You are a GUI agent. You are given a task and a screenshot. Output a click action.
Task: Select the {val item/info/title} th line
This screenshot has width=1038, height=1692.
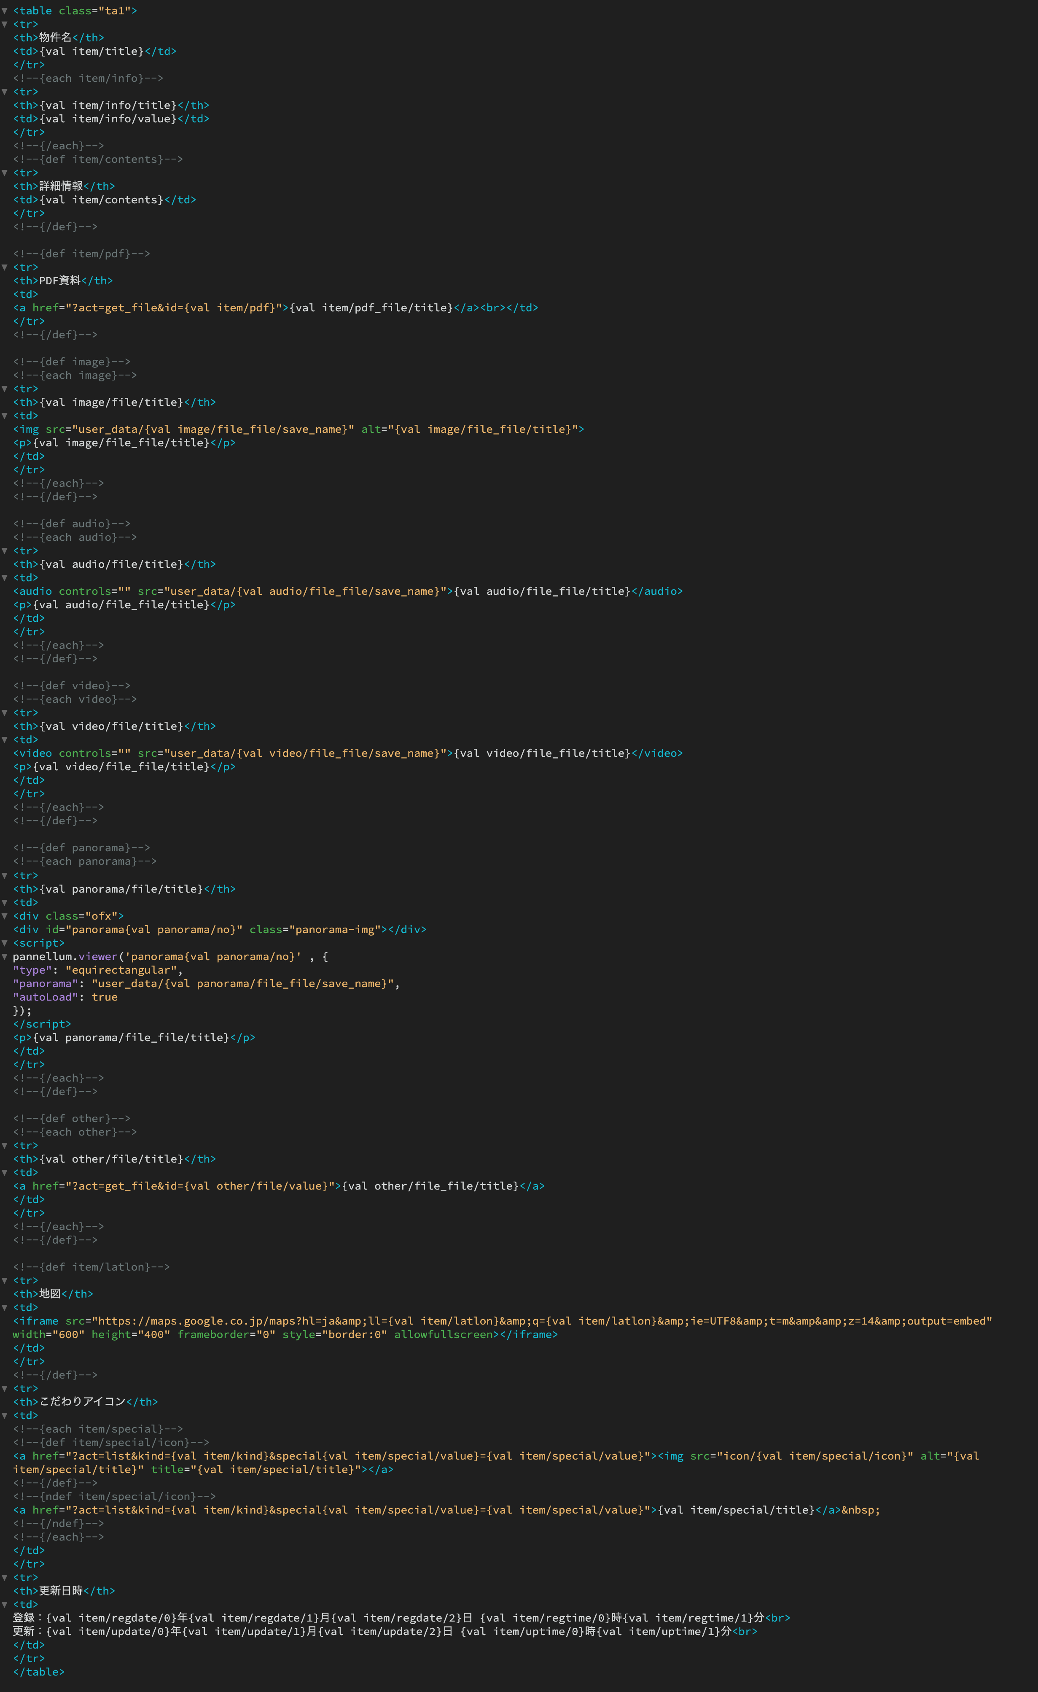pyautogui.click(x=111, y=105)
